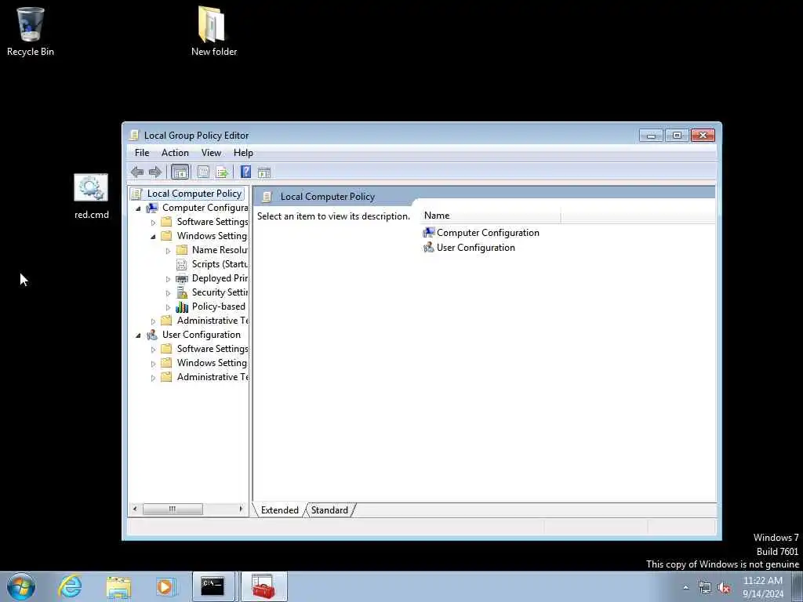Select the Deployed Printers tree node

point(220,278)
